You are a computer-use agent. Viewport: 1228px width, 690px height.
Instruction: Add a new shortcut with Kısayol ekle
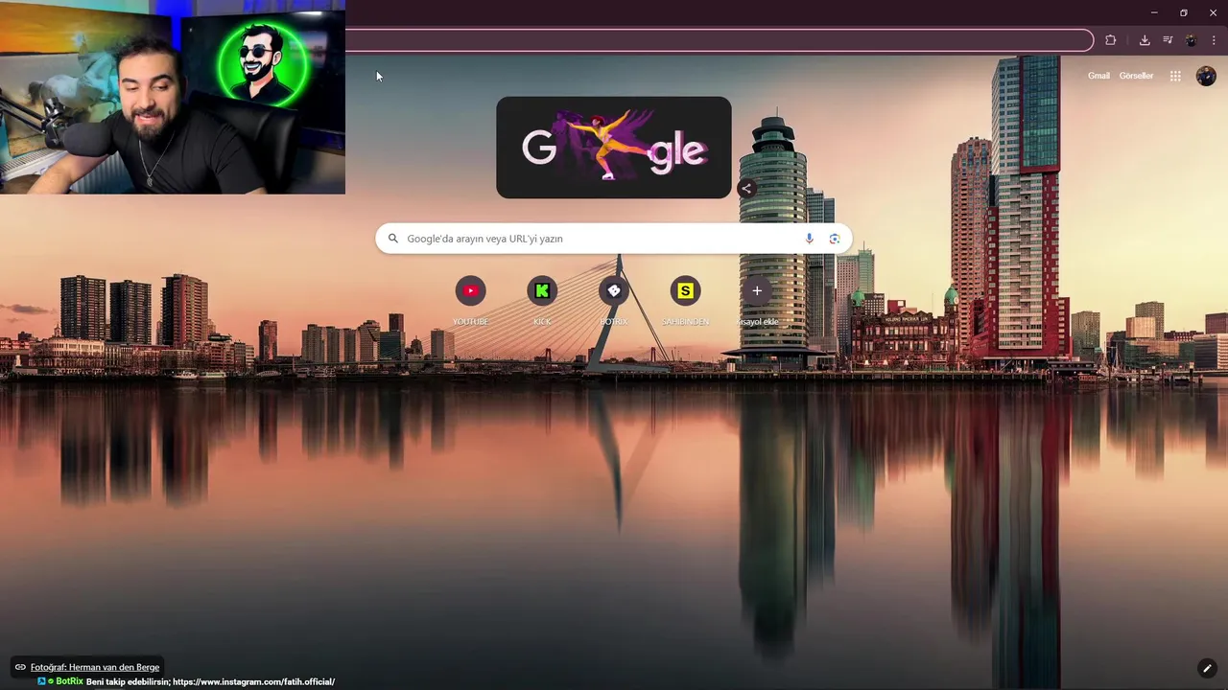click(757, 300)
